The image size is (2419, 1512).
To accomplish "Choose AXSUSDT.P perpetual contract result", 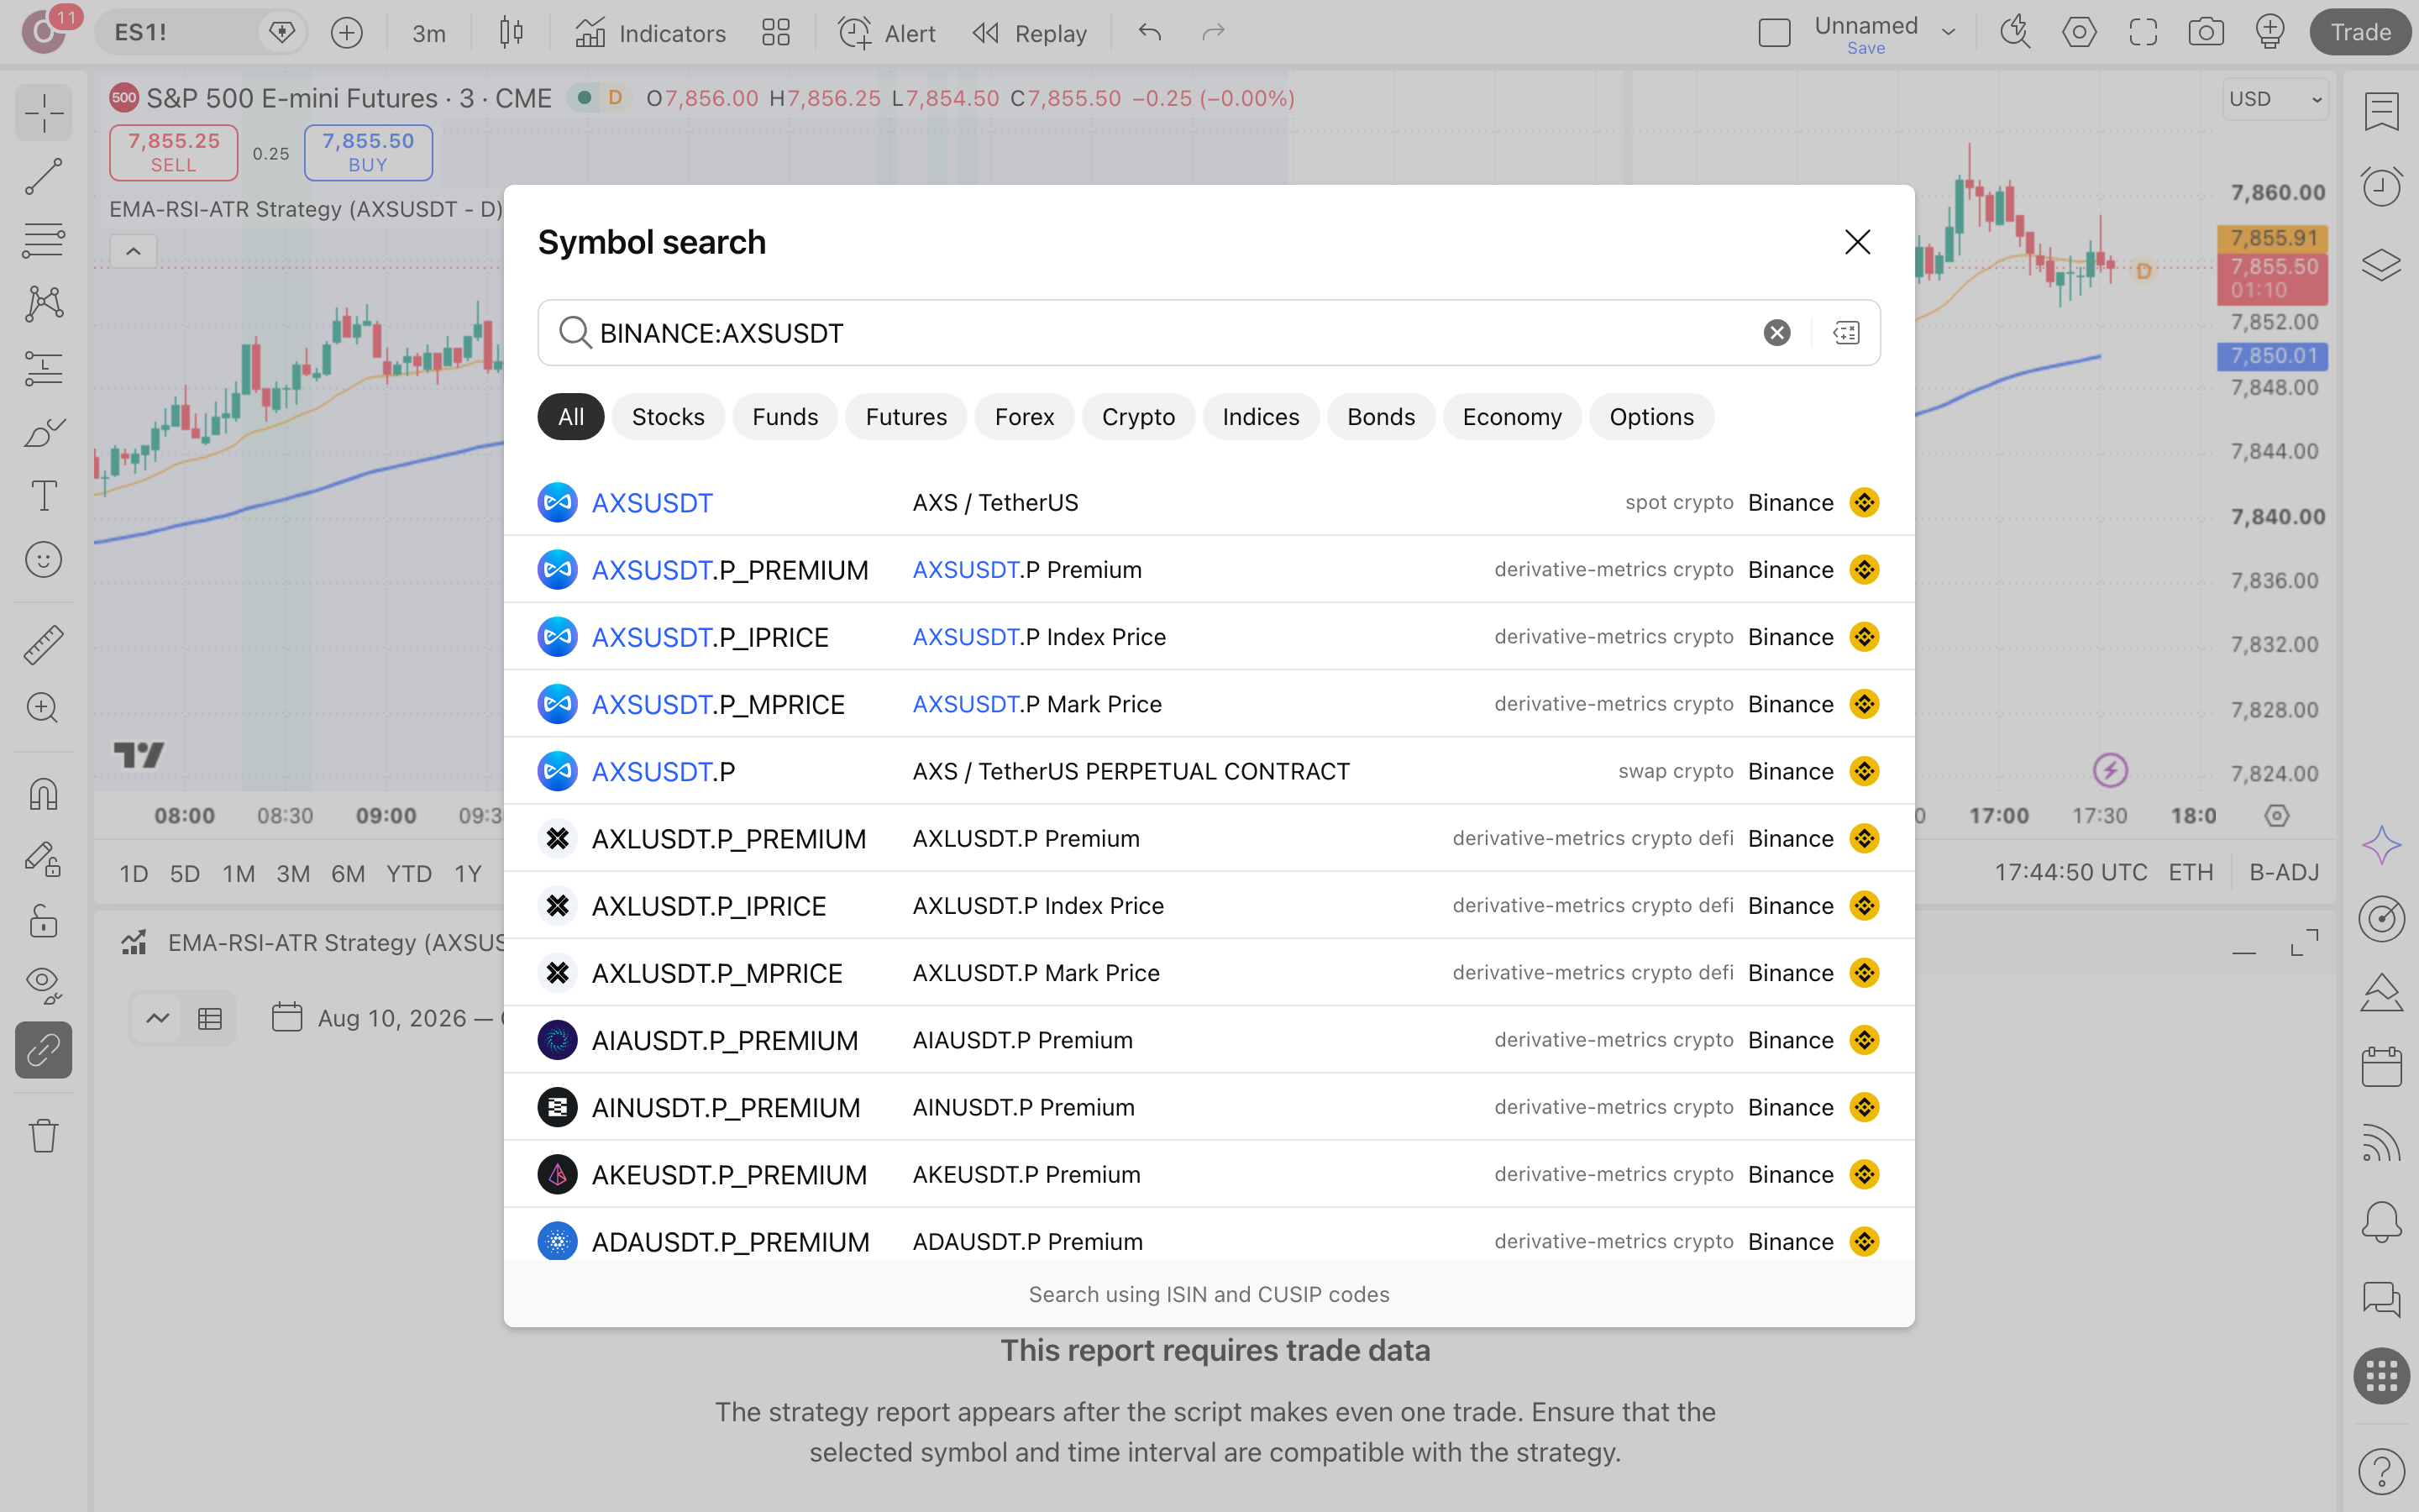I will pyautogui.click(x=1209, y=771).
